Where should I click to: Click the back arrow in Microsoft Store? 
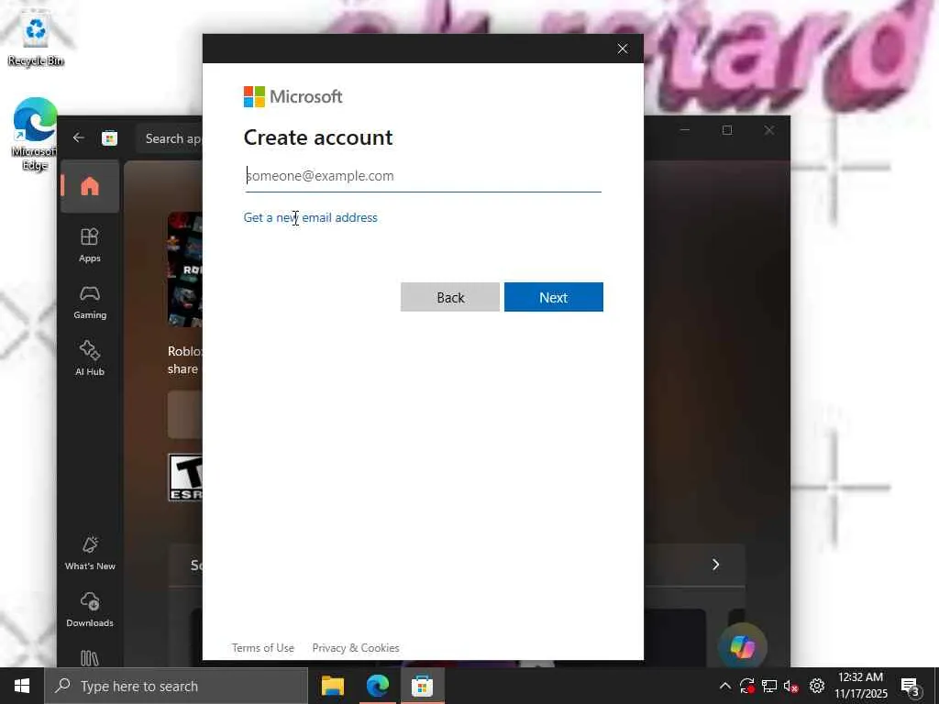[79, 137]
